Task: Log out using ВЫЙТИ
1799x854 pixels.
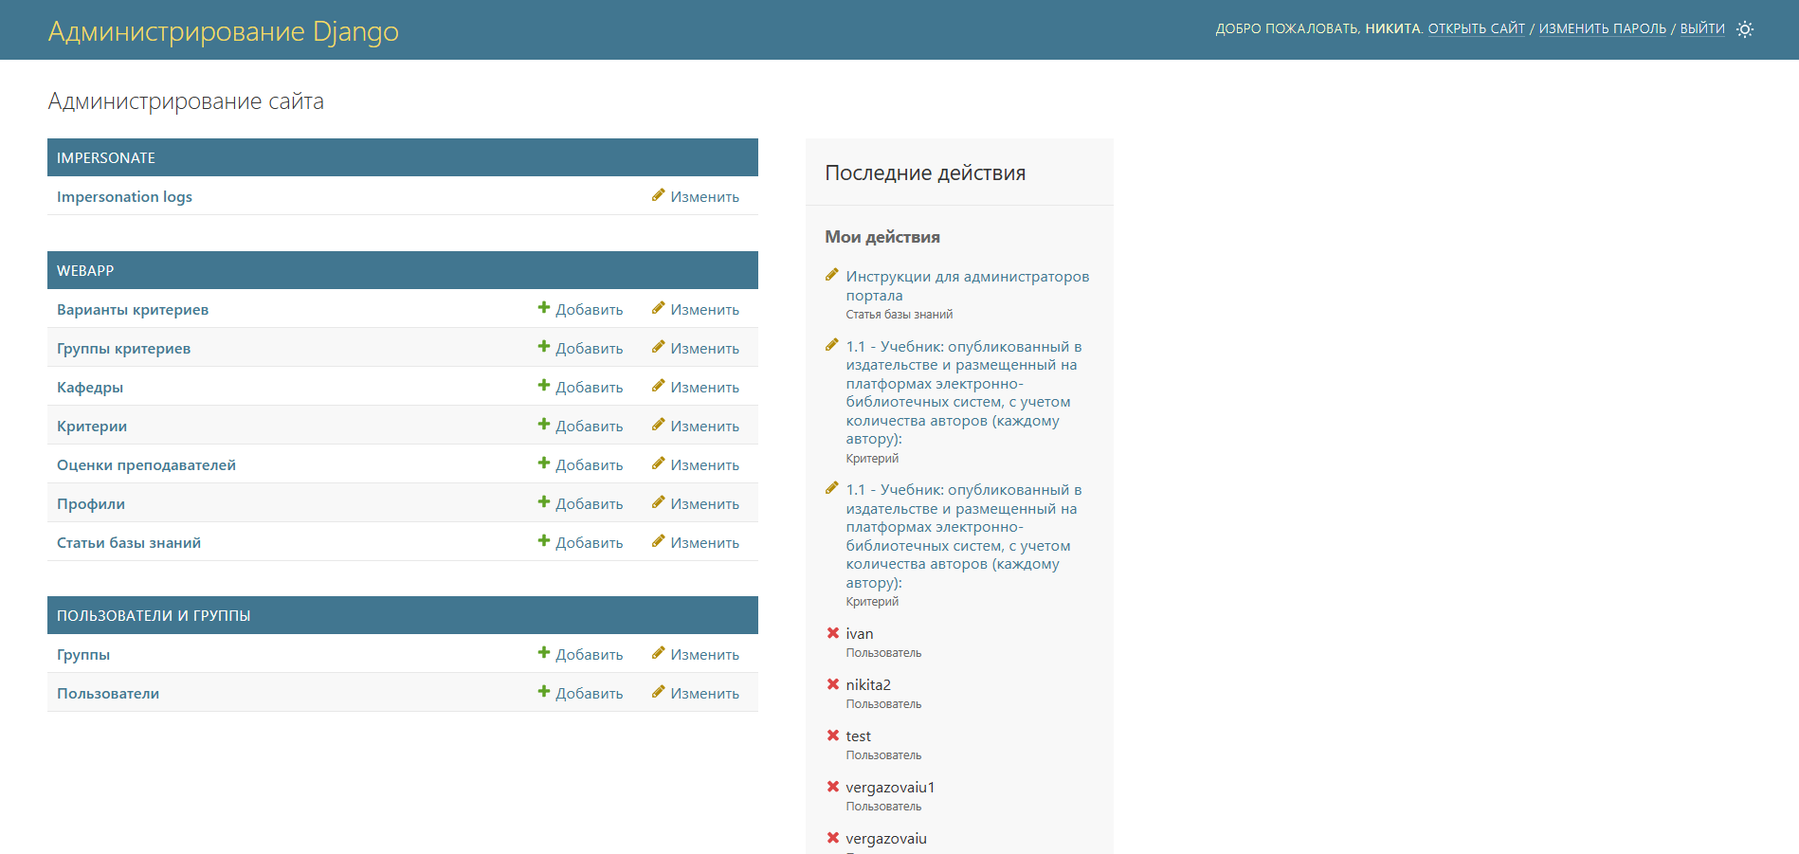Action: click(x=1702, y=28)
